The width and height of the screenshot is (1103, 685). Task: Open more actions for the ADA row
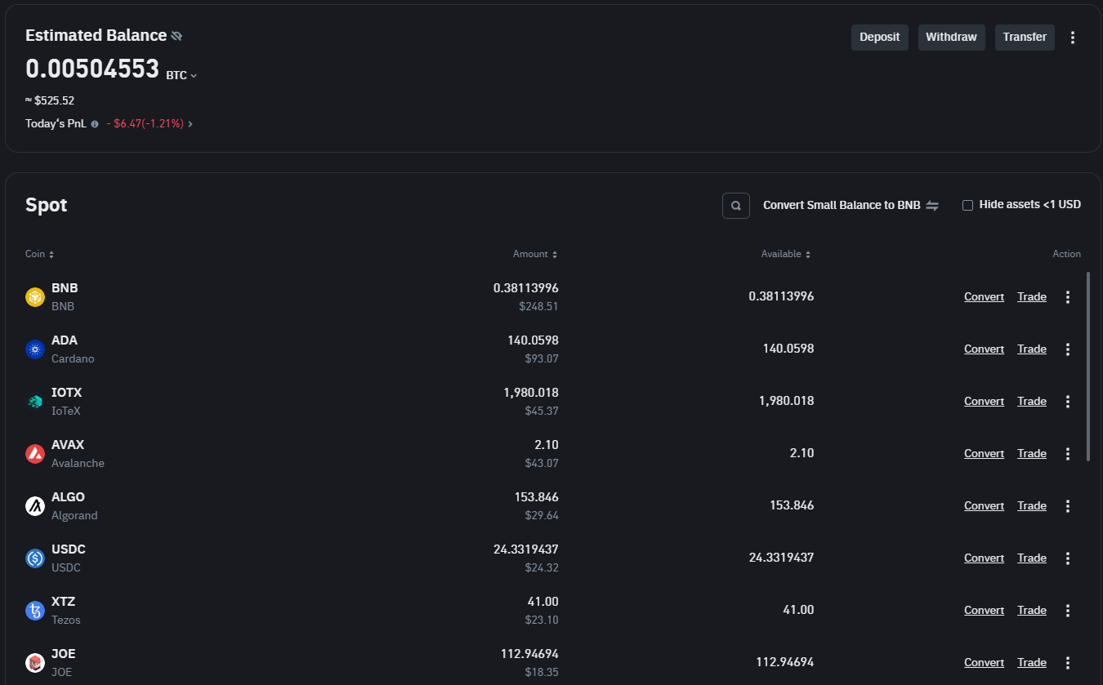pyautogui.click(x=1068, y=349)
